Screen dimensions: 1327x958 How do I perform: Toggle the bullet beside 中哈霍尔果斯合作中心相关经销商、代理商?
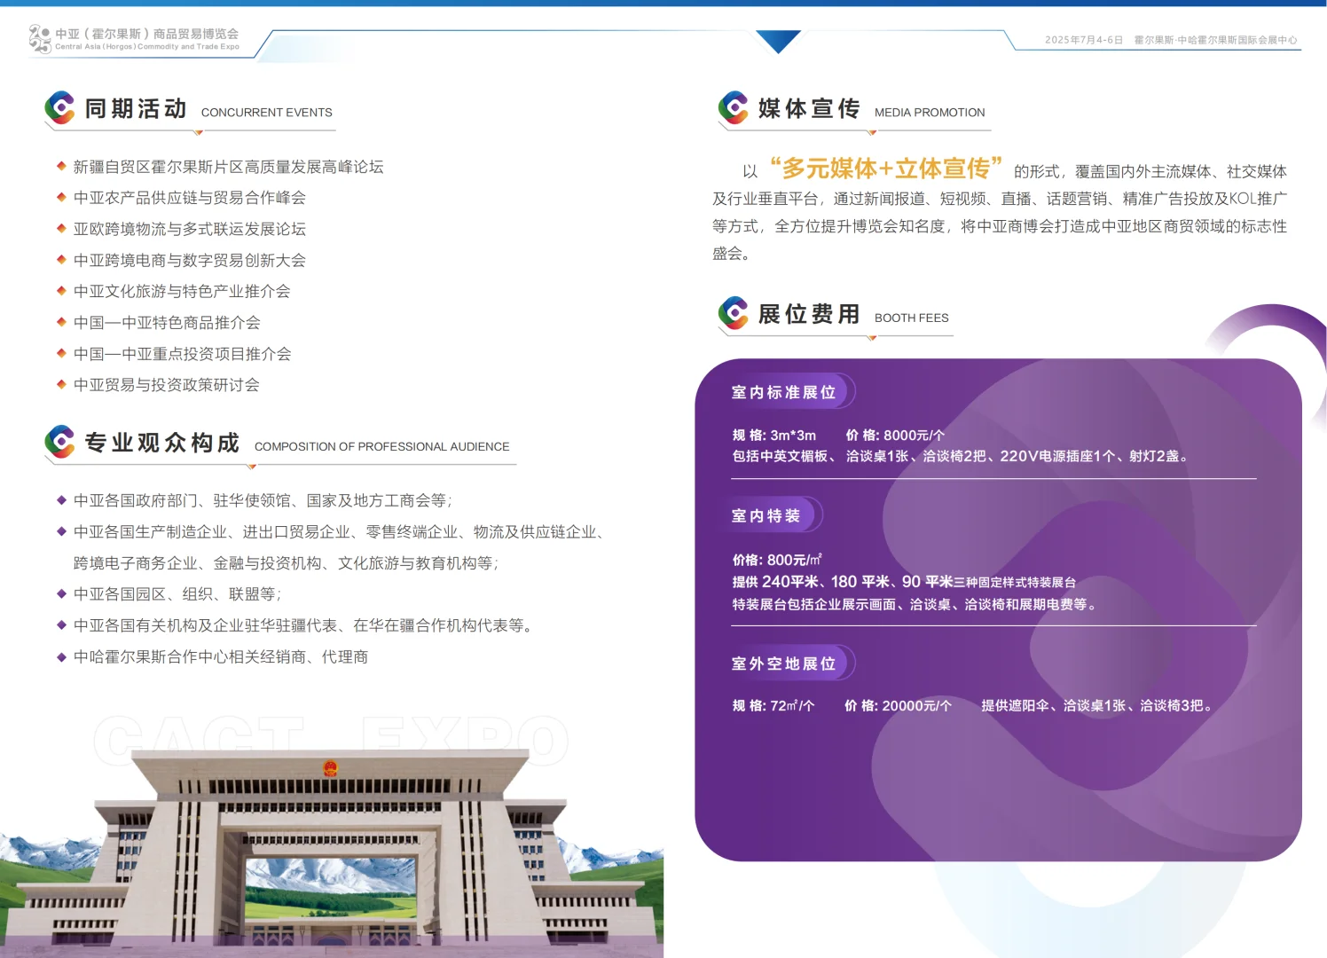click(60, 656)
